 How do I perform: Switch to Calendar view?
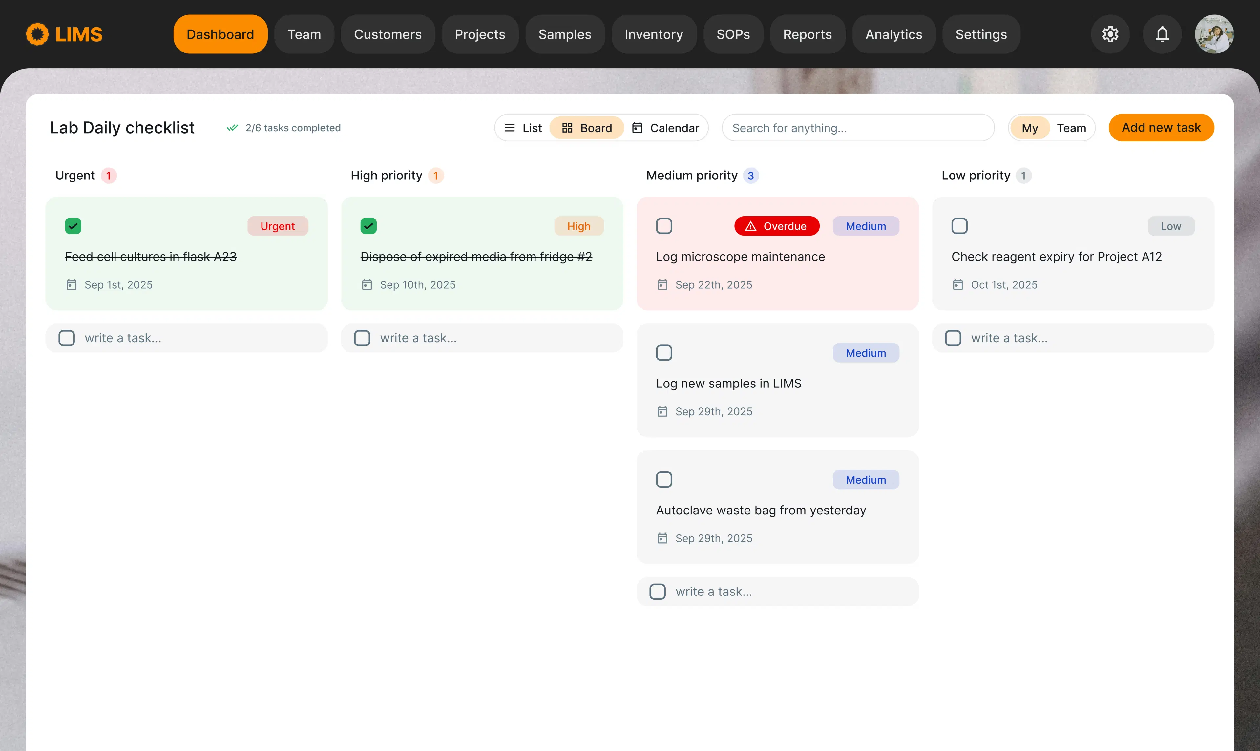(x=665, y=128)
